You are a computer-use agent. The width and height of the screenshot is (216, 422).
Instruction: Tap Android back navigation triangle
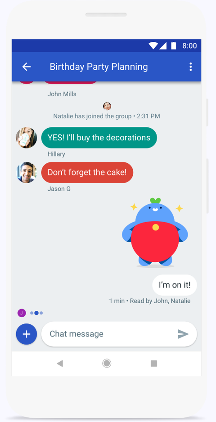[60, 364]
